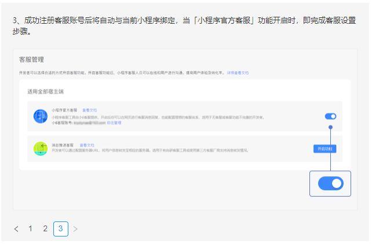Toggle the 小程序官方客服 switch

tap(330, 116)
